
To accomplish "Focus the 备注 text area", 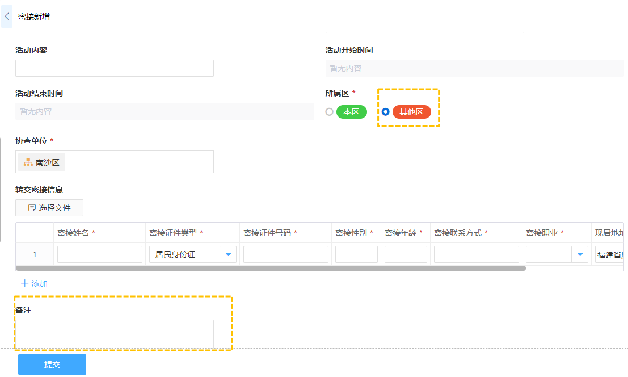I will (x=115, y=333).
